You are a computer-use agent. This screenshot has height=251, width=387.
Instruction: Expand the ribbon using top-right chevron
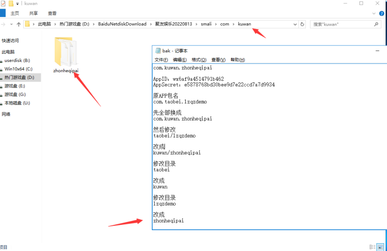[373, 14]
